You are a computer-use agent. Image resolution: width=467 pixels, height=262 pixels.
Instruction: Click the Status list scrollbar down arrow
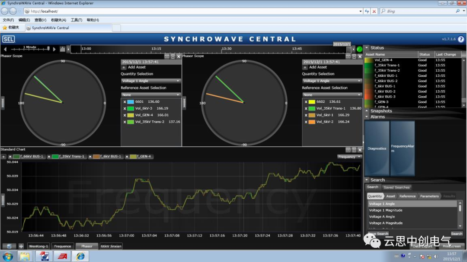pos(464,105)
